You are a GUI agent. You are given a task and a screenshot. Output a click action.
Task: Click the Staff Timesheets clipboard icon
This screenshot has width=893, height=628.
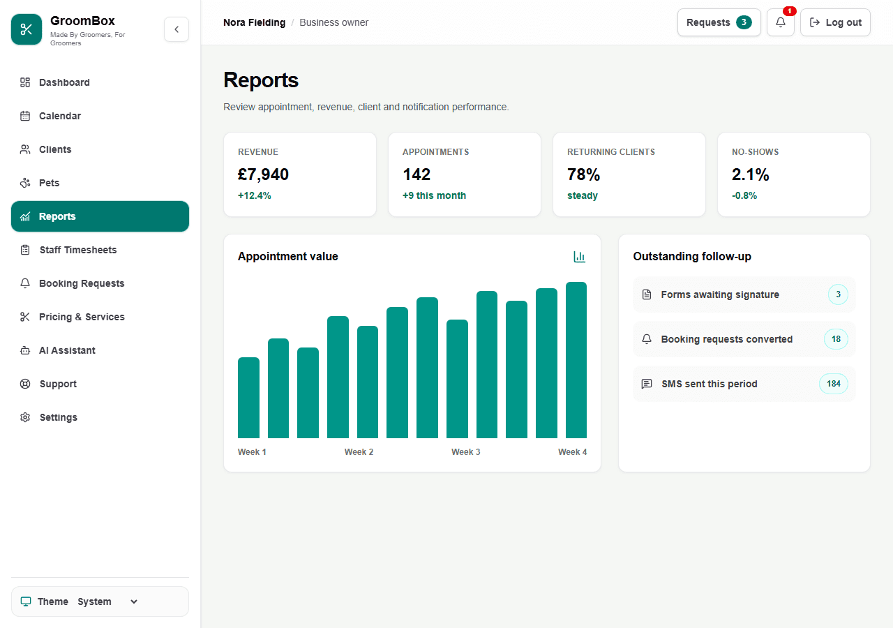tap(25, 250)
